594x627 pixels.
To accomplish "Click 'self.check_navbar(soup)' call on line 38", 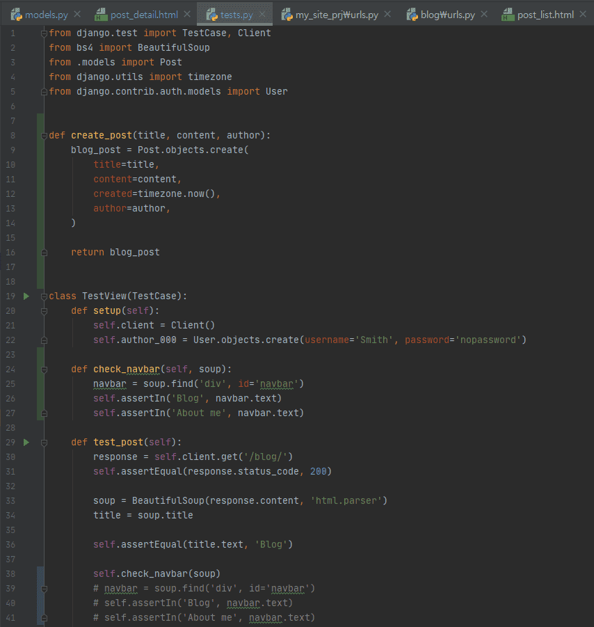I will pyautogui.click(x=156, y=574).
